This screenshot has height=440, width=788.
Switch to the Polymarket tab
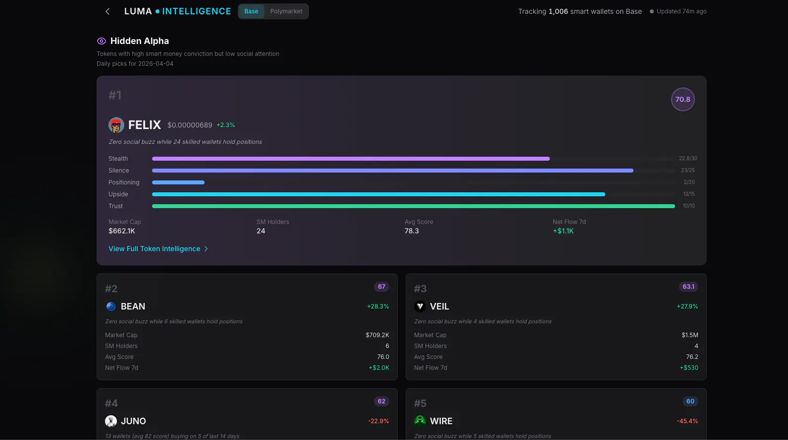(286, 11)
